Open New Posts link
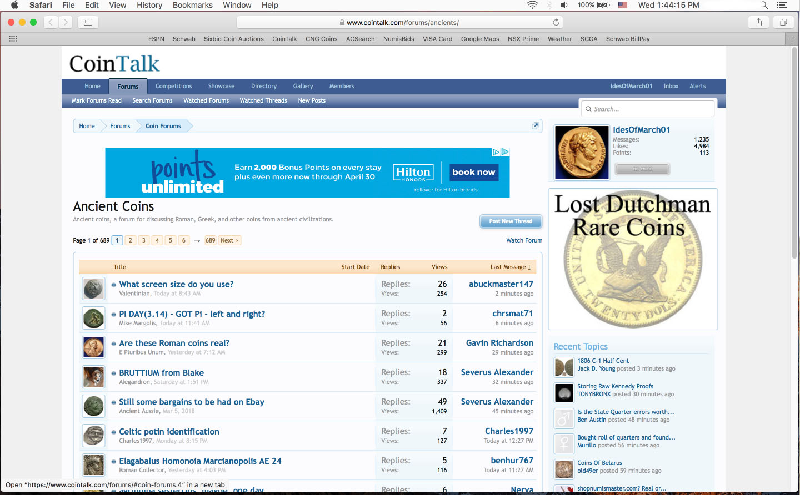800x495 pixels. tap(312, 100)
